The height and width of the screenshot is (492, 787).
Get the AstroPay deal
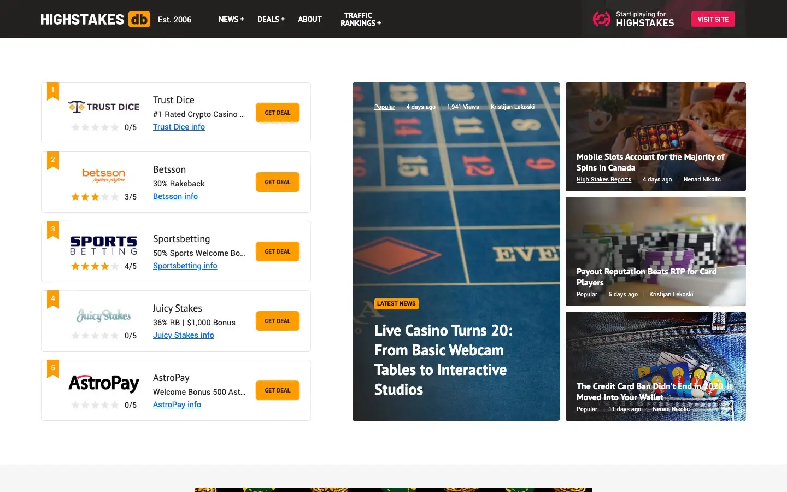278,390
